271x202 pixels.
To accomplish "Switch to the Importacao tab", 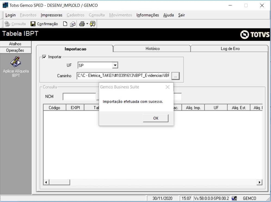I will pyautogui.click(x=75, y=49).
